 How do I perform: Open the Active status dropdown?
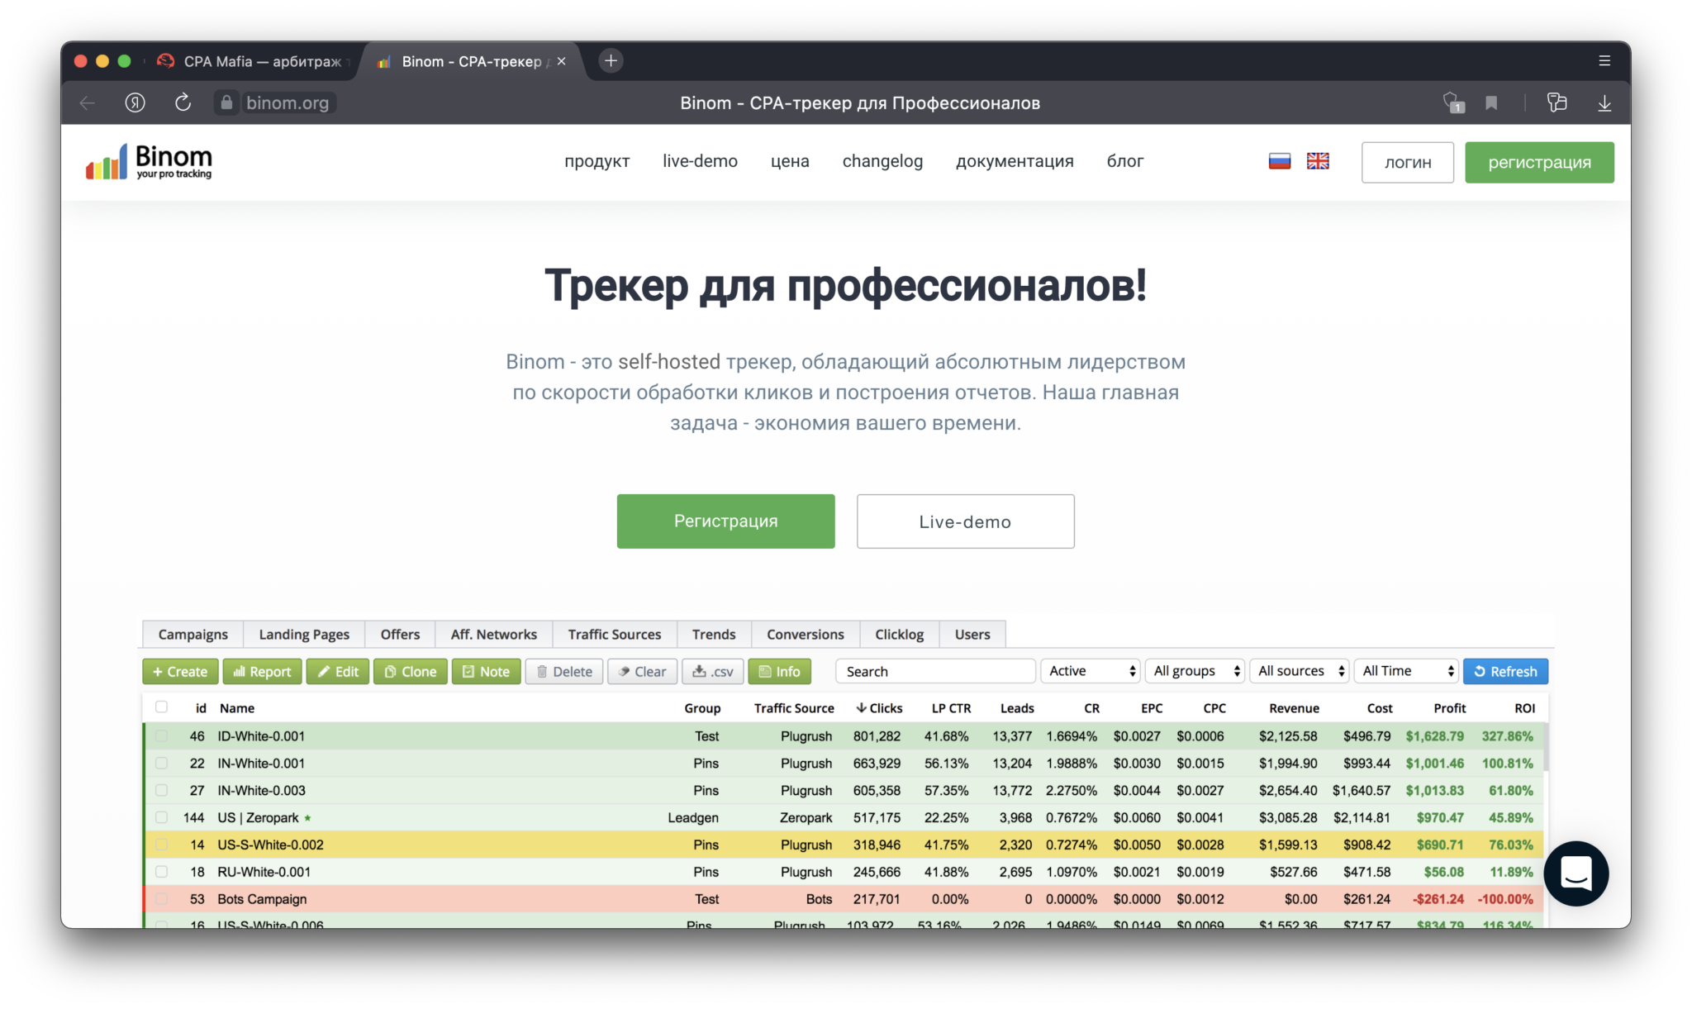click(x=1091, y=671)
